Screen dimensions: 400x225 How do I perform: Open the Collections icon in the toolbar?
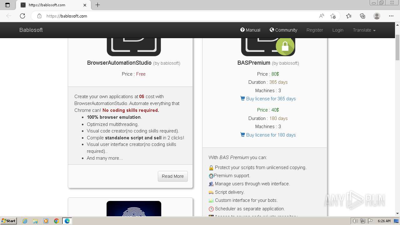pyautogui.click(x=362, y=16)
